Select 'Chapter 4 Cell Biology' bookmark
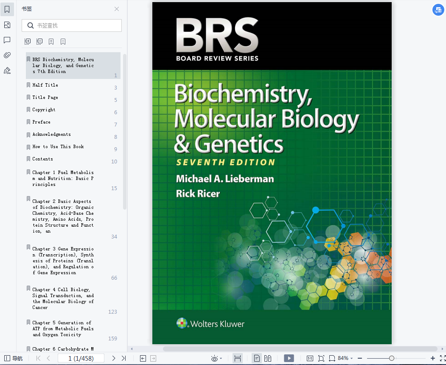The width and height of the screenshot is (446, 365). tap(63, 298)
